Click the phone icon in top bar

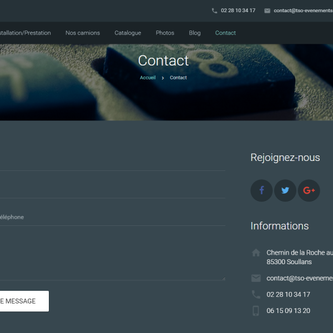[x=214, y=11]
